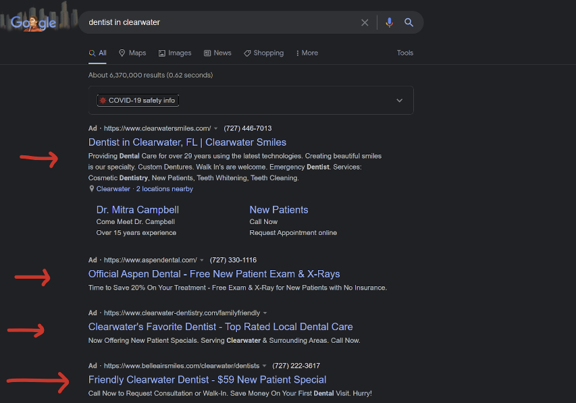The width and height of the screenshot is (576, 403).
Task: Open dropdown arrow next to clearwatersmiles.com URL
Action: pos(215,128)
